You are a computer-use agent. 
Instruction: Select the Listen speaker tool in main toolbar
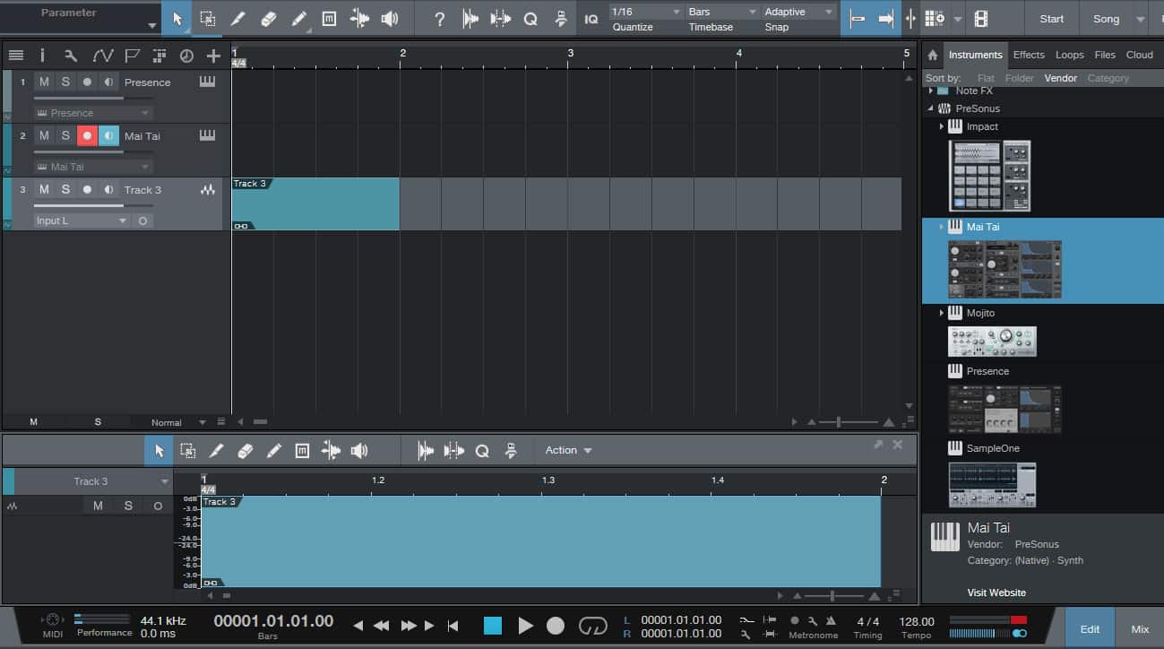(390, 19)
